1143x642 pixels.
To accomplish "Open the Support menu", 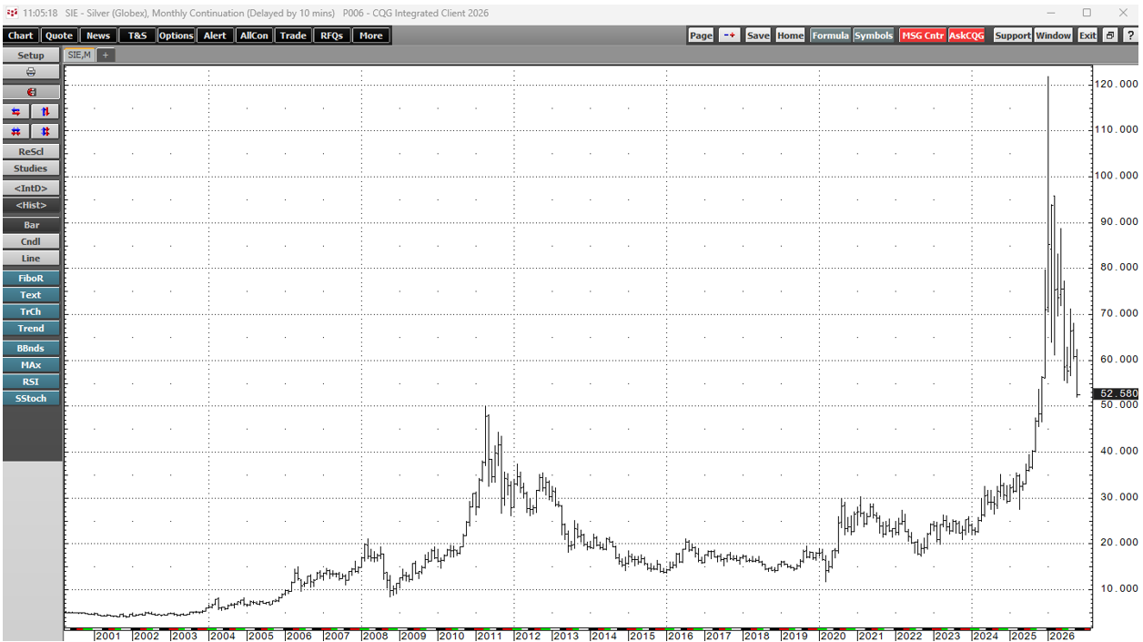I will (1012, 36).
